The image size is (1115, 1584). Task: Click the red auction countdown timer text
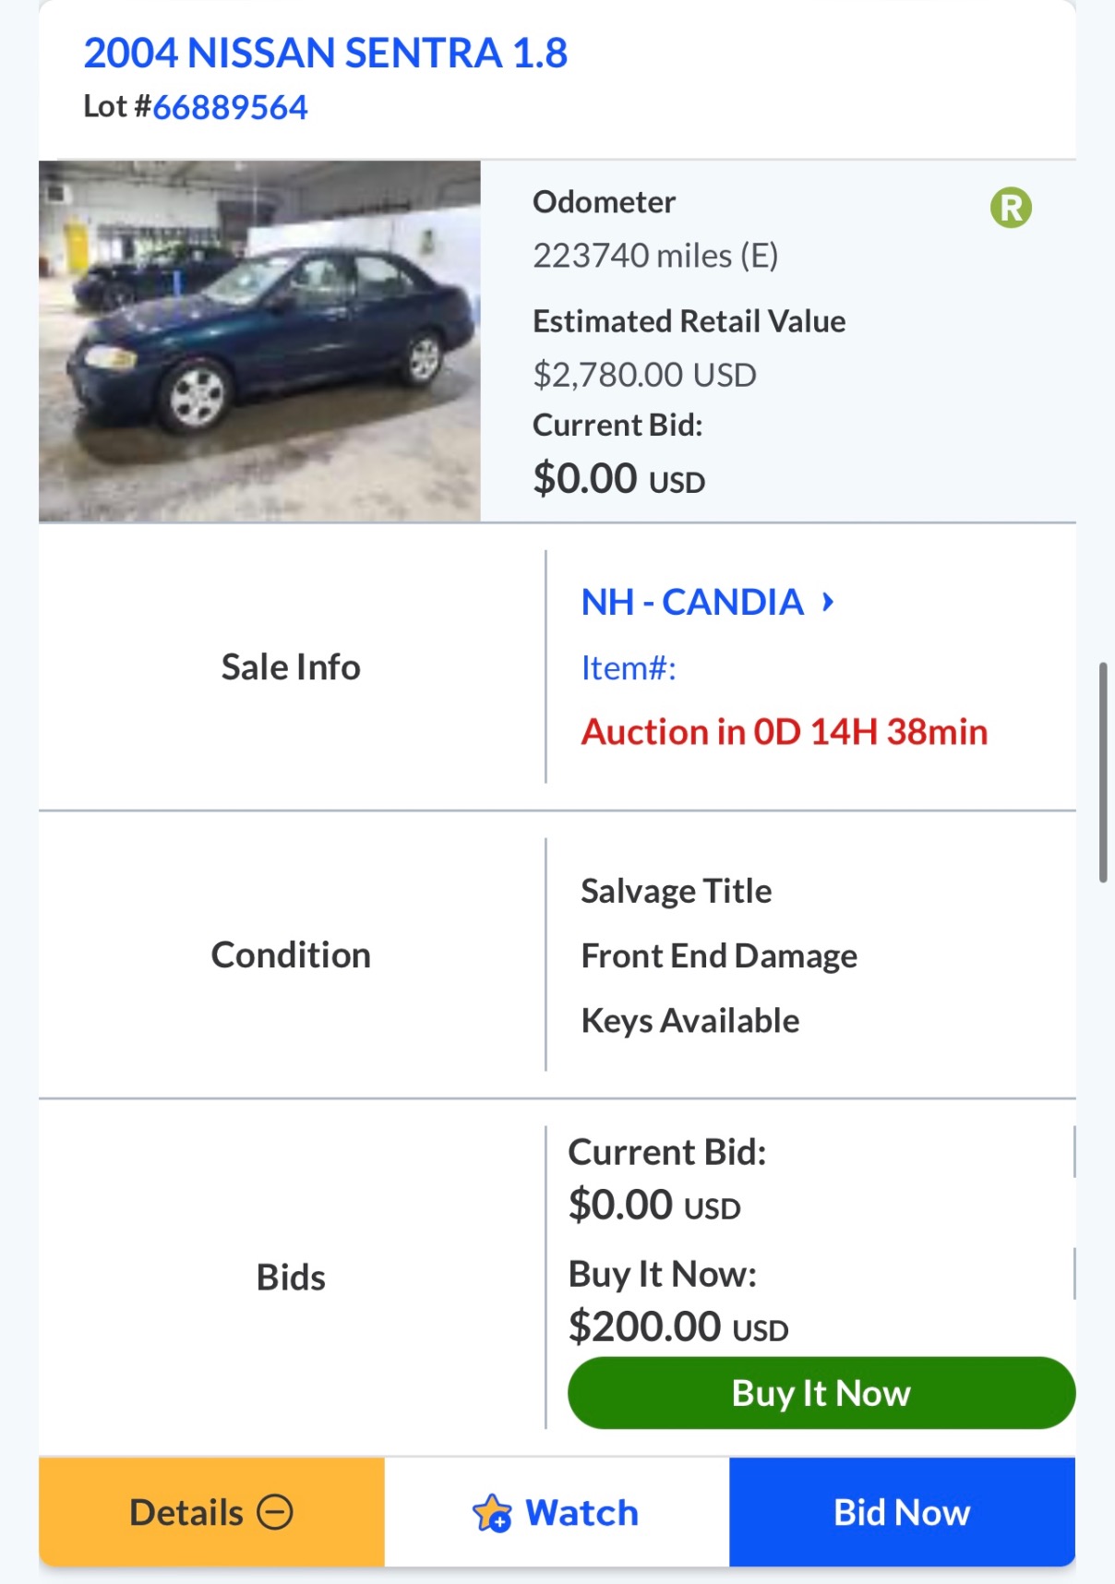point(784,732)
